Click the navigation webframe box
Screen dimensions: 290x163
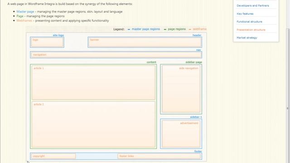116,55
